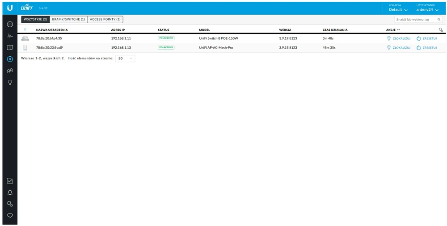
Task: Open the Statistics pulse icon in sidebar
Action: (10, 36)
